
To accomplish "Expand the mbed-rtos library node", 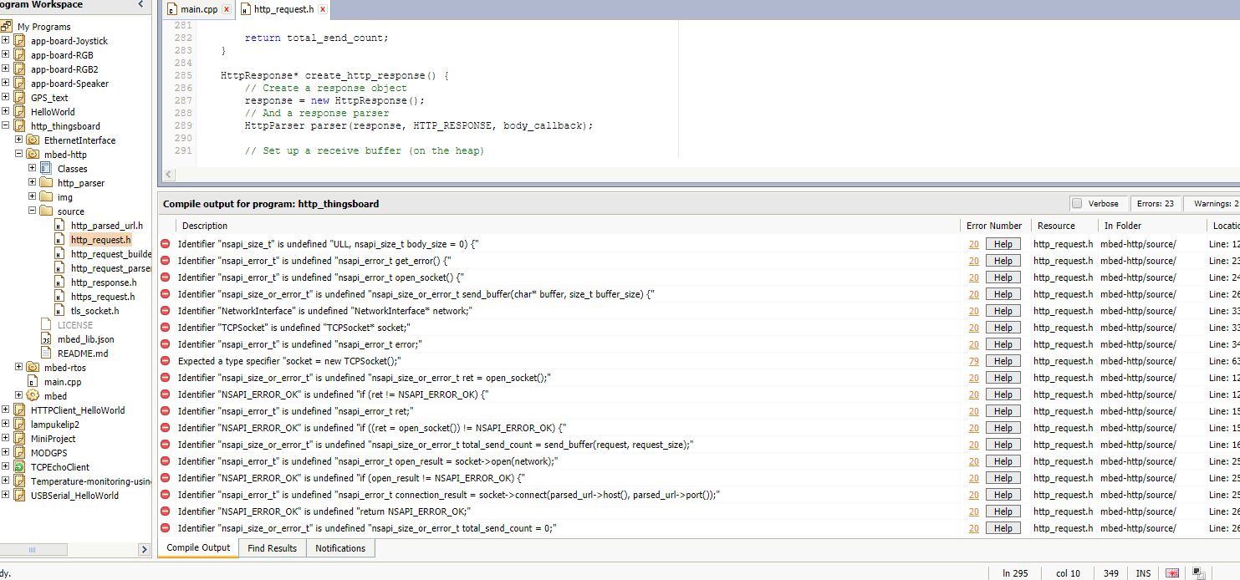I will click(x=19, y=368).
